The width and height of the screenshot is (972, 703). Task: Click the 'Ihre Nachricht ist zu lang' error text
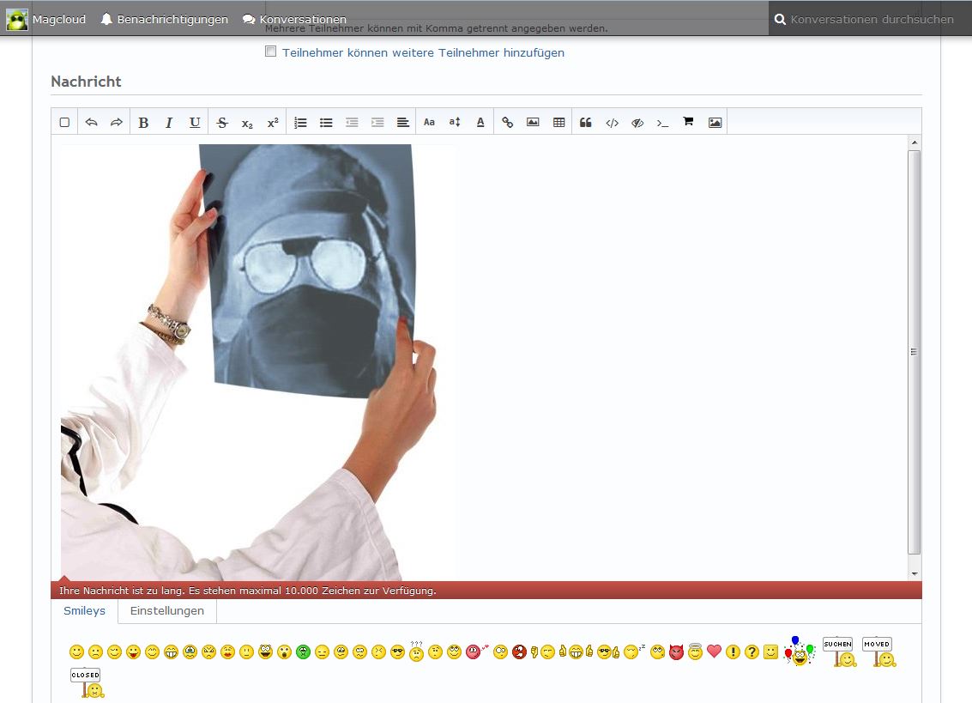pyautogui.click(x=247, y=591)
